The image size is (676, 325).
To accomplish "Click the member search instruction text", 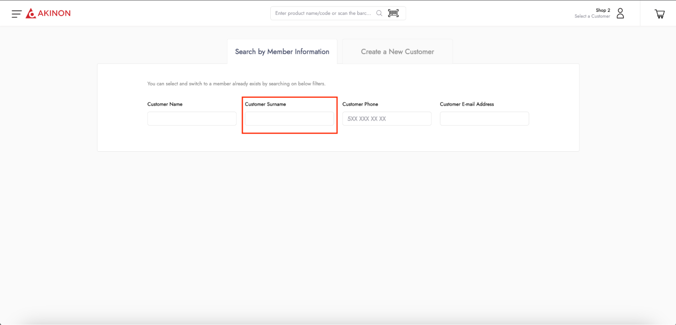I will [236, 84].
